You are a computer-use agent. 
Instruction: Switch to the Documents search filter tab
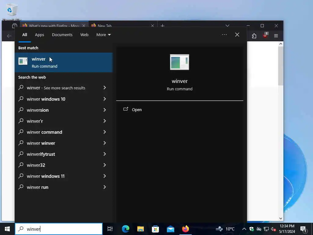[62, 35]
